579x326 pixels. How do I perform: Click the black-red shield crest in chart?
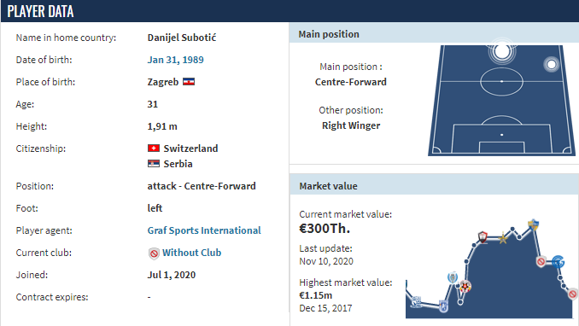pyautogui.click(x=482, y=236)
